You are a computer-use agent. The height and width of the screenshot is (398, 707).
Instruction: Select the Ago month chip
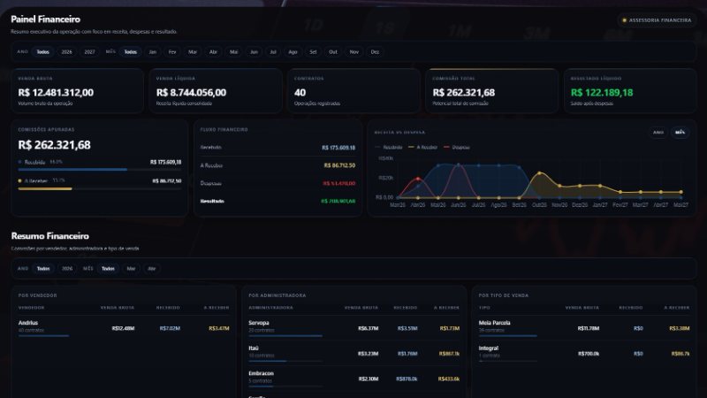click(293, 52)
